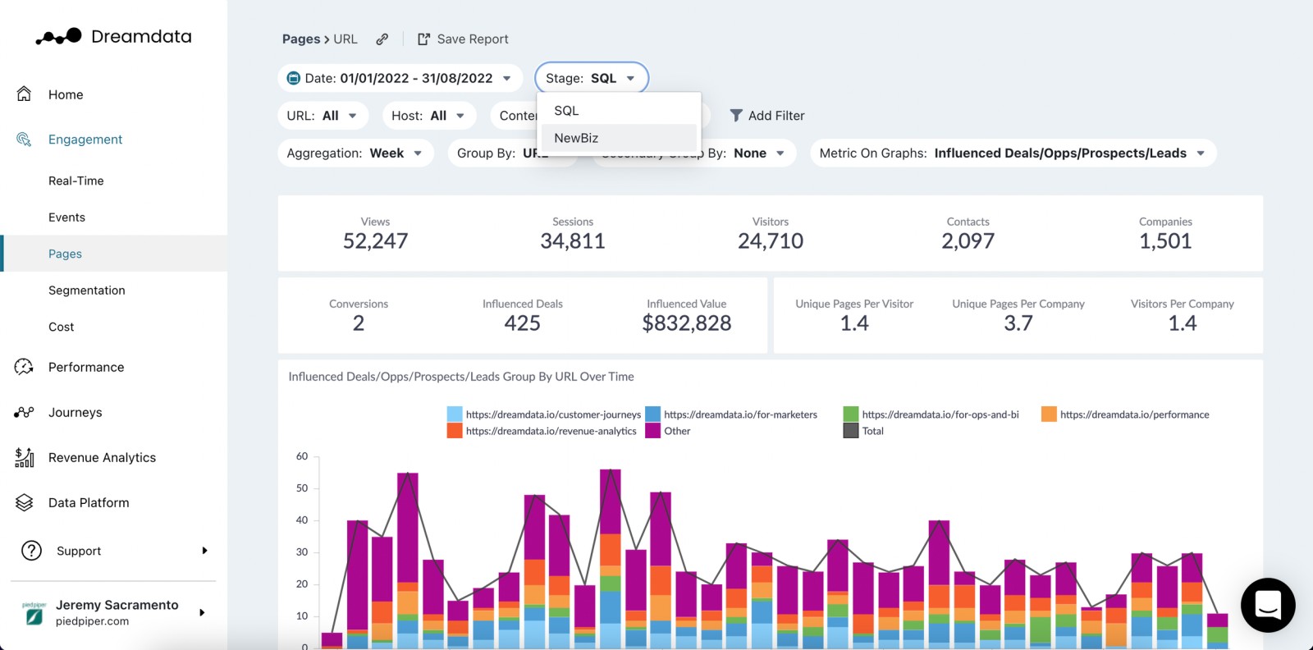
Task: Toggle the revenue-analytics legend series
Action: (542, 431)
